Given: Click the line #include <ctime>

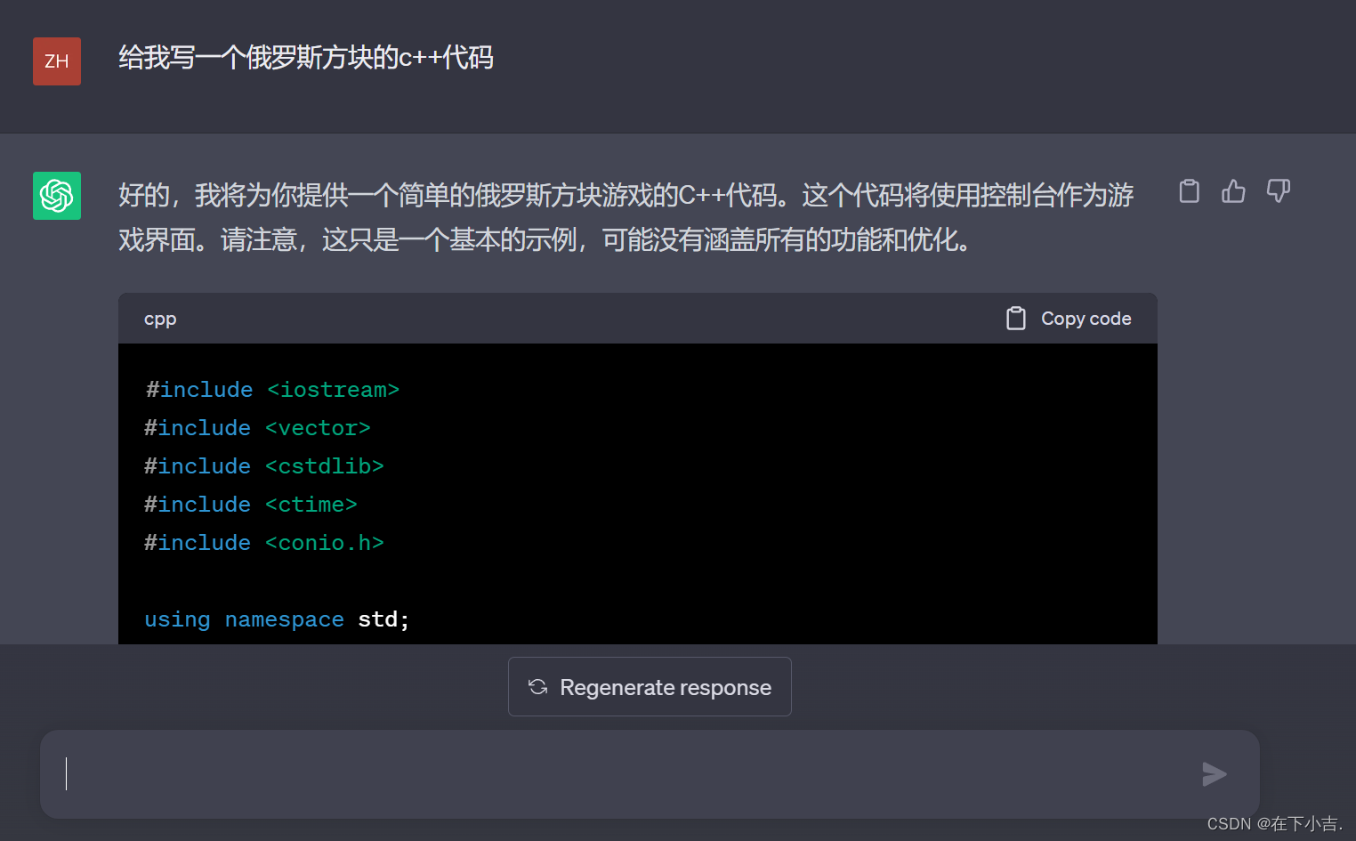Looking at the screenshot, I should point(251,505).
